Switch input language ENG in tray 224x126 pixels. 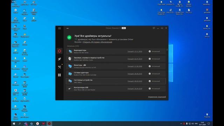coord(196,124)
